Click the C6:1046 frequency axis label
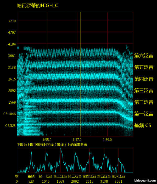 [x=10, y=114]
